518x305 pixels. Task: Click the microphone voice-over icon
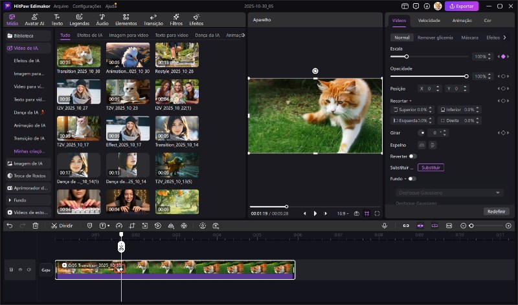(x=385, y=226)
